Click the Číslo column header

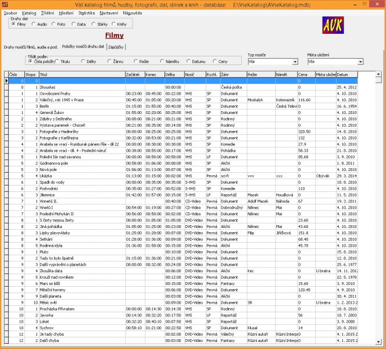click(x=16, y=74)
